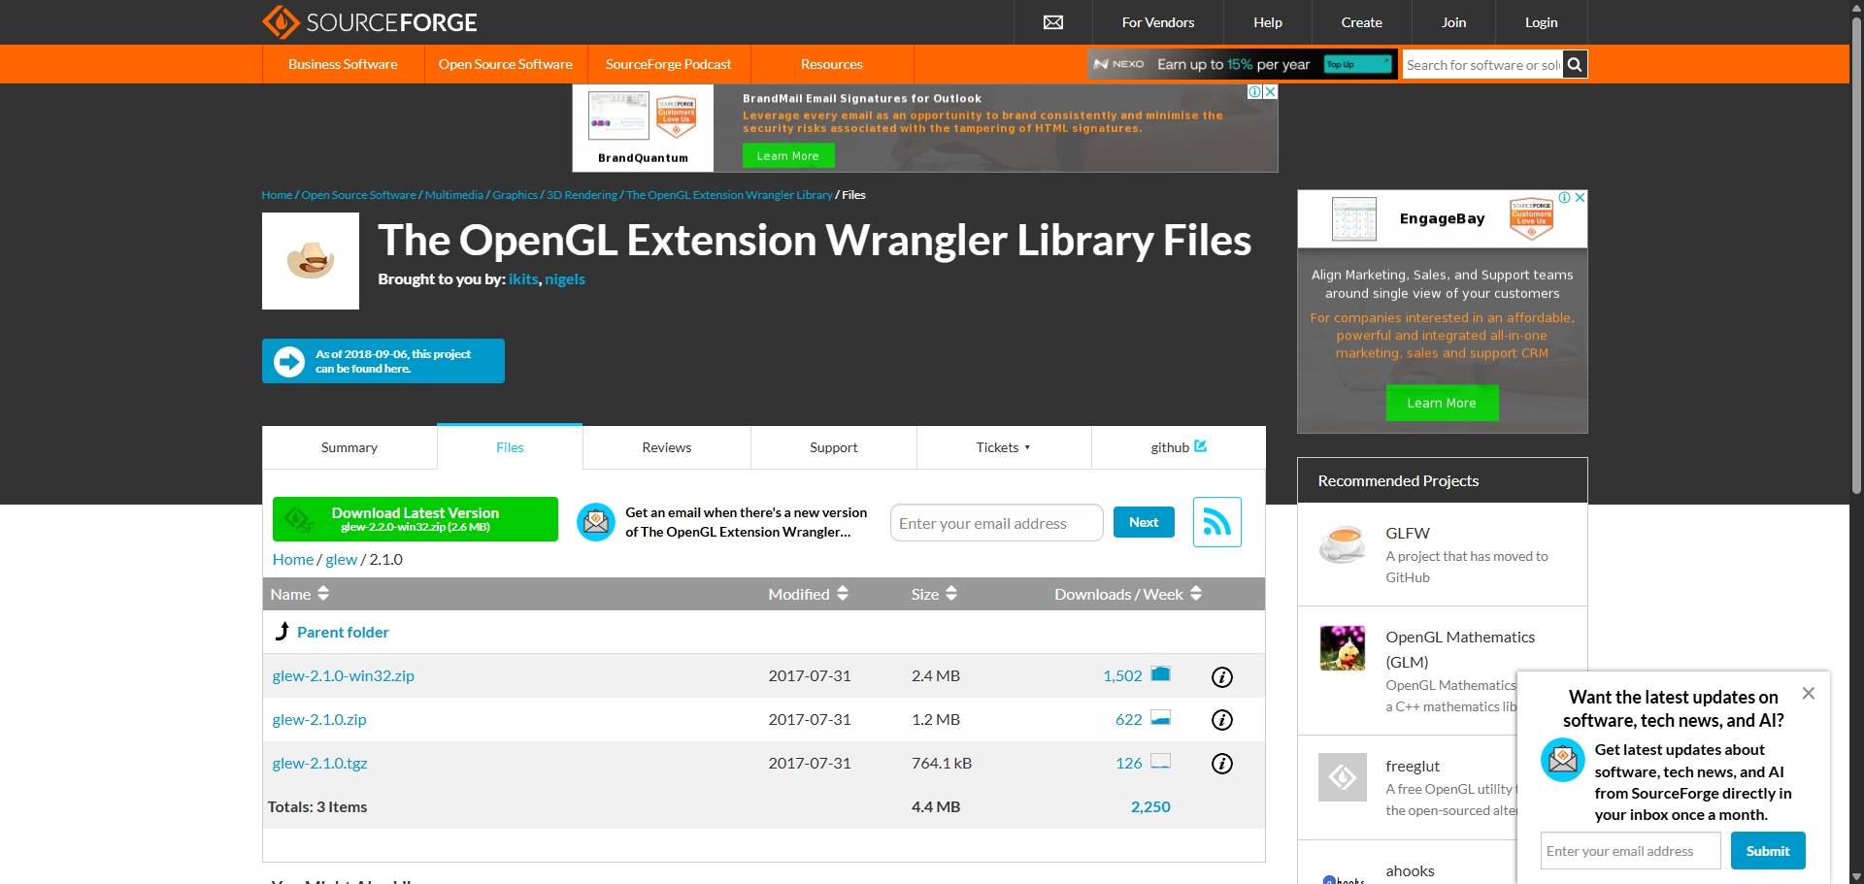Open the mail envelope icon in header
Image resolution: width=1864 pixels, height=884 pixels.
[x=1052, y=22]
